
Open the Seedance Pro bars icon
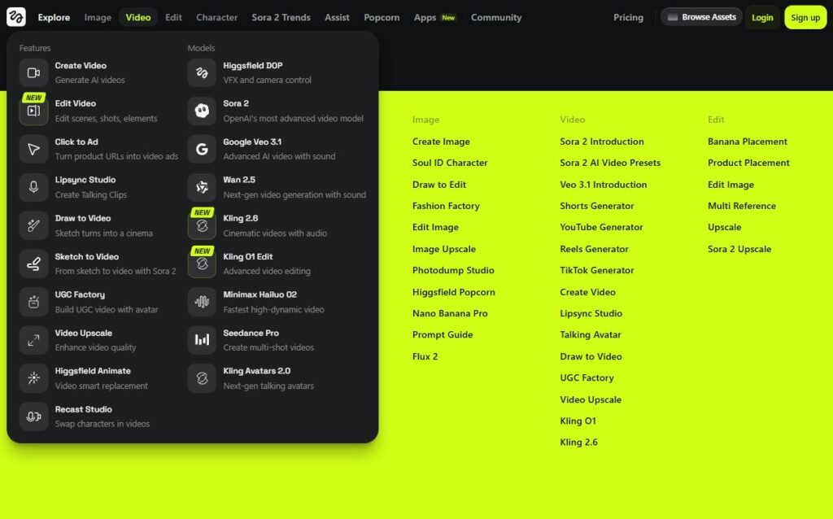pos(202,340)
